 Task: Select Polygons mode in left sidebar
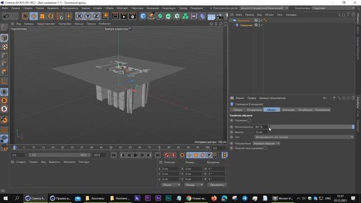[x=4, y=72]
